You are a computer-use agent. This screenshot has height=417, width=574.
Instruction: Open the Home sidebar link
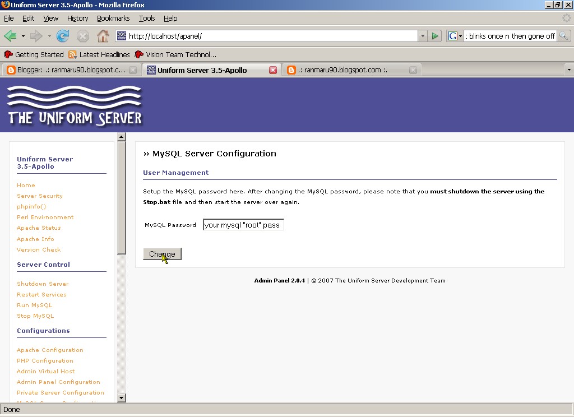pyautogui.click(x=26, y=186)
